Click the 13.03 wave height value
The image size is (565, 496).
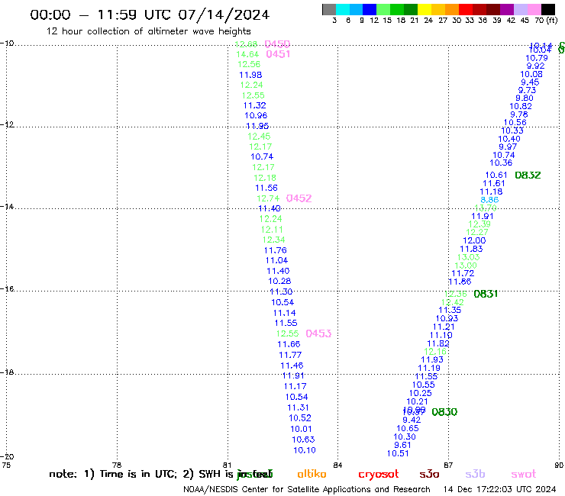(x=469, y=257)
